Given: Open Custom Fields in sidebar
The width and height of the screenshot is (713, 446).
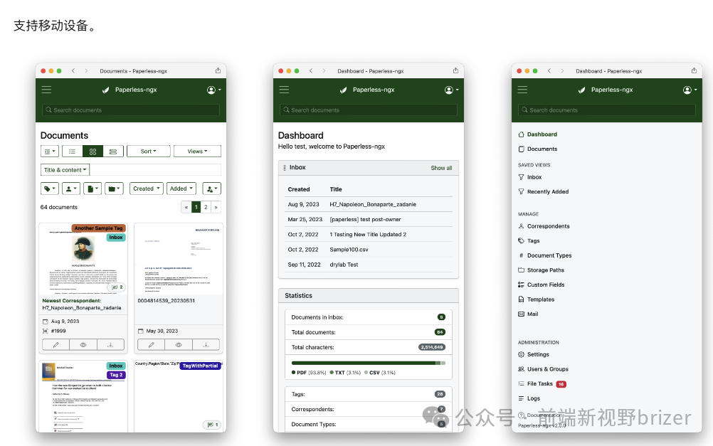Looking at the screenshot, I should (x=541, y=285).
